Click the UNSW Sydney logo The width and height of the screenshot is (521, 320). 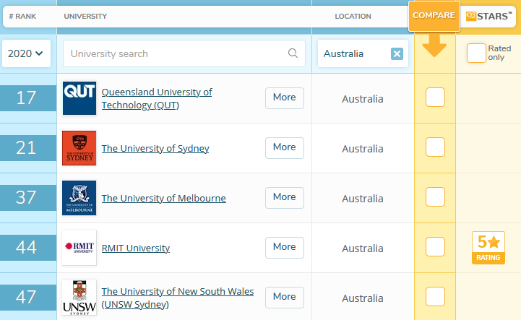79,297
